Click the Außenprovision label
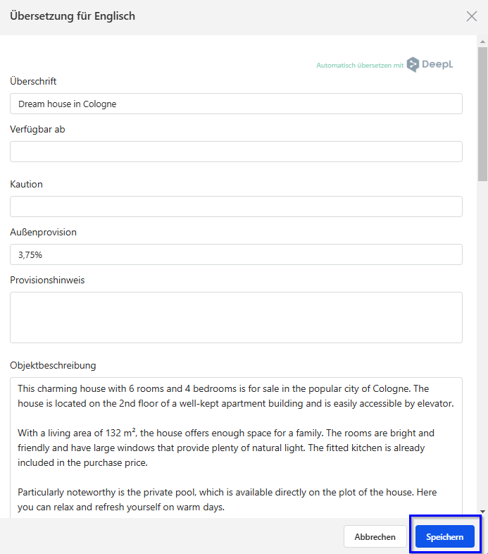This screenshot has height=554, width=488. click(x=43, y=232)
